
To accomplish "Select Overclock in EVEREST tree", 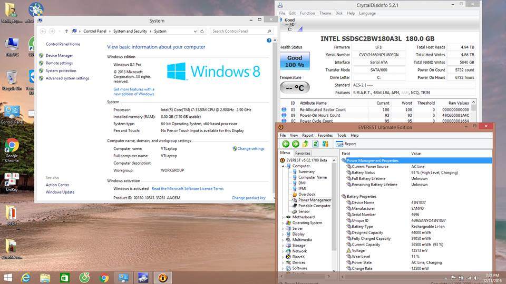I will (307, 195).
